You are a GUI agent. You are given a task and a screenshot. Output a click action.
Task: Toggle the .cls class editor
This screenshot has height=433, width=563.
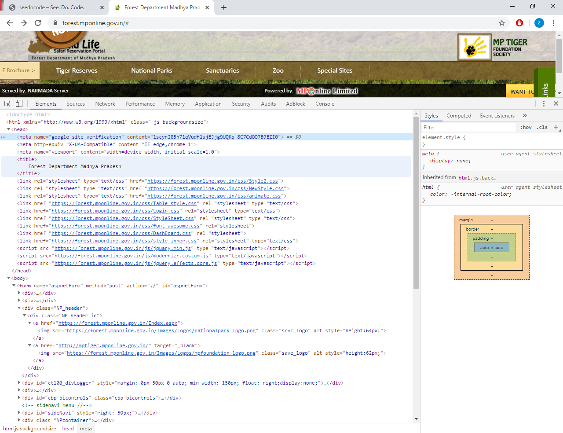pos(543,128)
